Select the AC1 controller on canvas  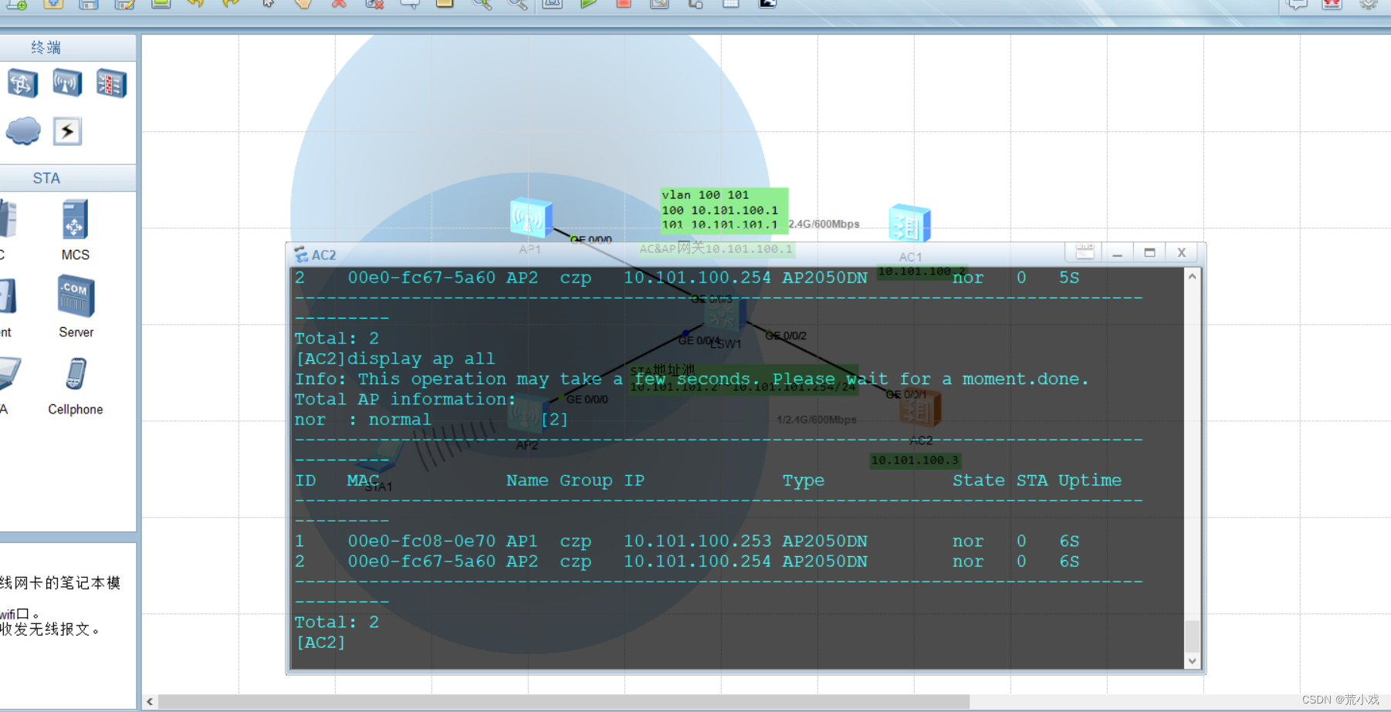[x=909, y=224]
